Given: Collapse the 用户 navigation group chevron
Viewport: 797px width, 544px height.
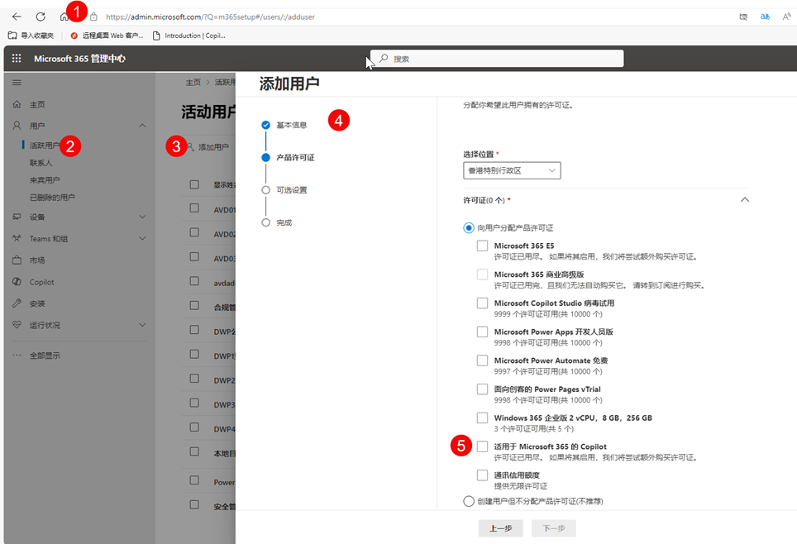Looking at the screenshot, I should click(142, 126).
